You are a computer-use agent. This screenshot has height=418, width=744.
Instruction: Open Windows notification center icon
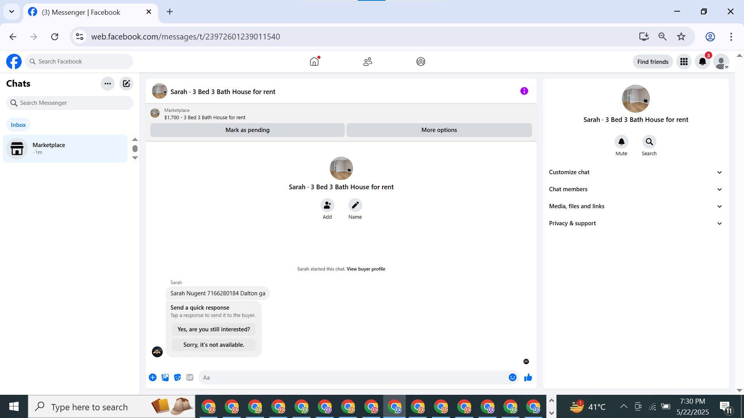[x=726, y=407]
